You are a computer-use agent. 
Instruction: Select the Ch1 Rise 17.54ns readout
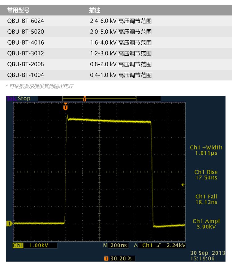tap(206, 175)
